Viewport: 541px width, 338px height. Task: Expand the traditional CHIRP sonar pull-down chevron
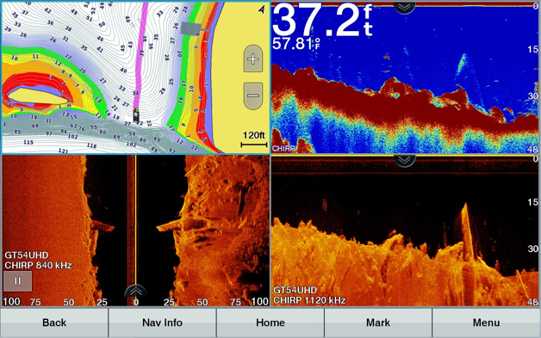point(404,7)
